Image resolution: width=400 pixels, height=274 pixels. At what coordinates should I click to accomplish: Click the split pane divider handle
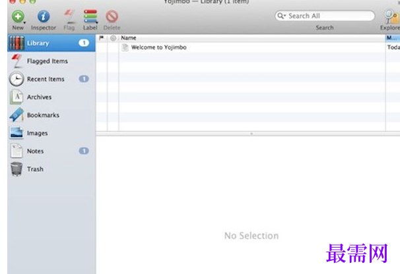coord(251,134)
